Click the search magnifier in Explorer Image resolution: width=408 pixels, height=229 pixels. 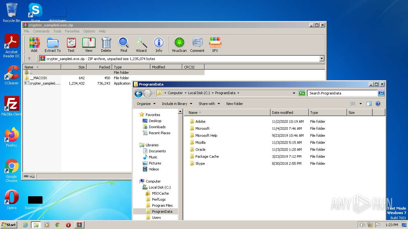click(x=381, y=93)
